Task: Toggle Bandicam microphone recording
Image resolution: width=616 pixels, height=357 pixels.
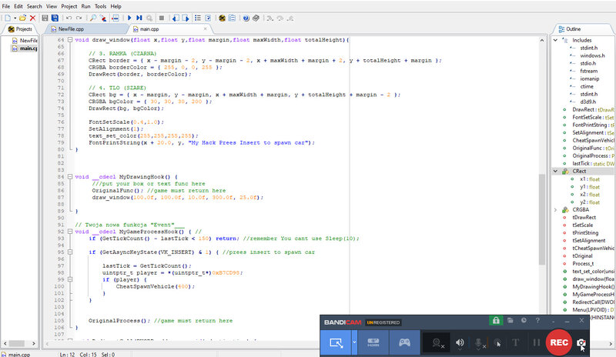Action: click(479, 343)
